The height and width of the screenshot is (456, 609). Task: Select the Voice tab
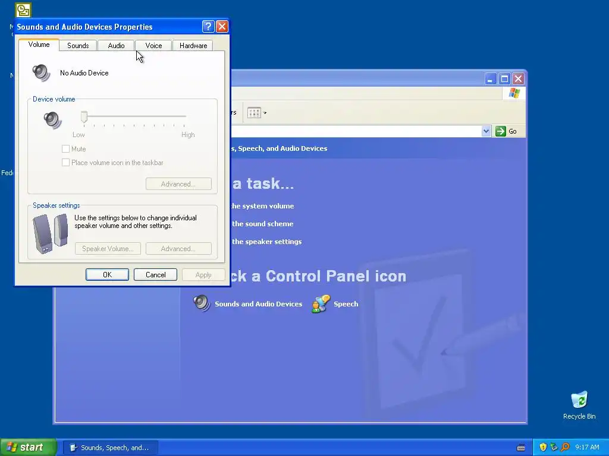click(x=153, y=45)
